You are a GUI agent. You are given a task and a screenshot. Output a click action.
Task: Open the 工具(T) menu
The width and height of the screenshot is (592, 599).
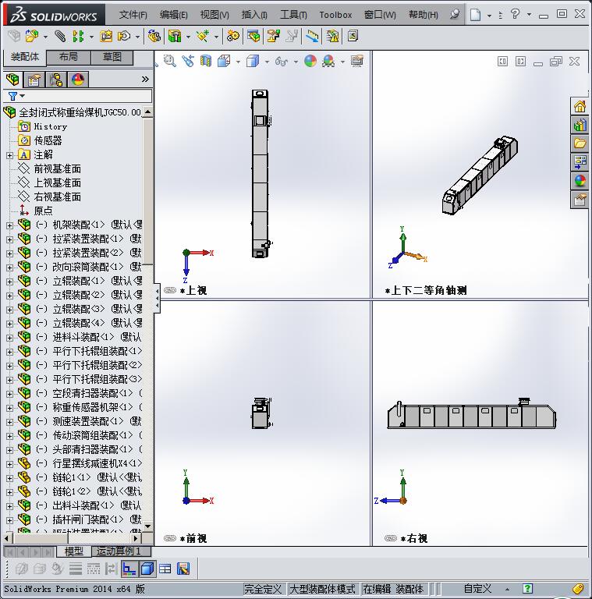pos(293,15)
